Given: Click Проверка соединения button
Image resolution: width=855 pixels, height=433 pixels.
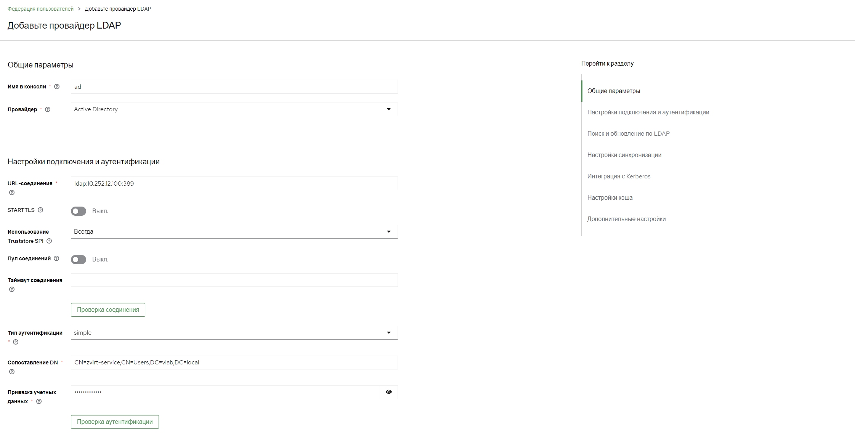Looking at the screenshot, I should [108, 310].
